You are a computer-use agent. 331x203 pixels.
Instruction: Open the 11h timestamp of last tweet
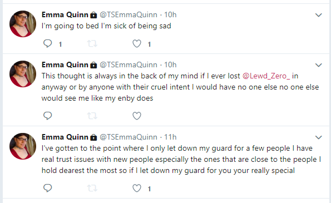(x=170, y=137)
